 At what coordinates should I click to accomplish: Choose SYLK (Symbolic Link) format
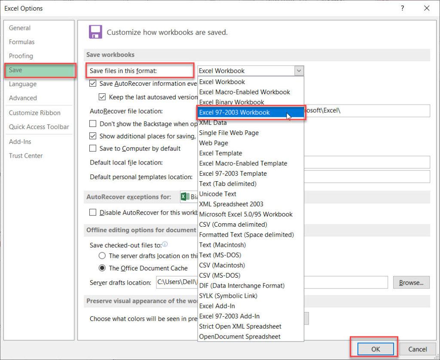click(251, 296)
